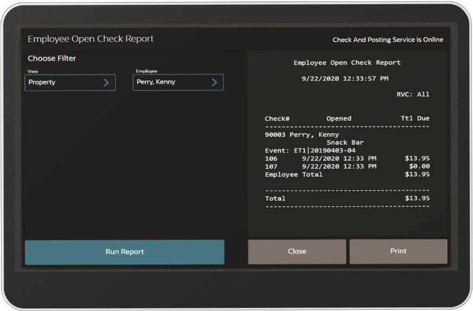Open the View filter set to Property
Viewport: 473px width, 311px height.
(x=70, y=82)
